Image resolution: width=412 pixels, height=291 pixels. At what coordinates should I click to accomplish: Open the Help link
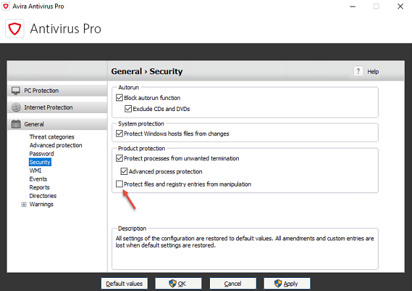[x=373, y=72]
